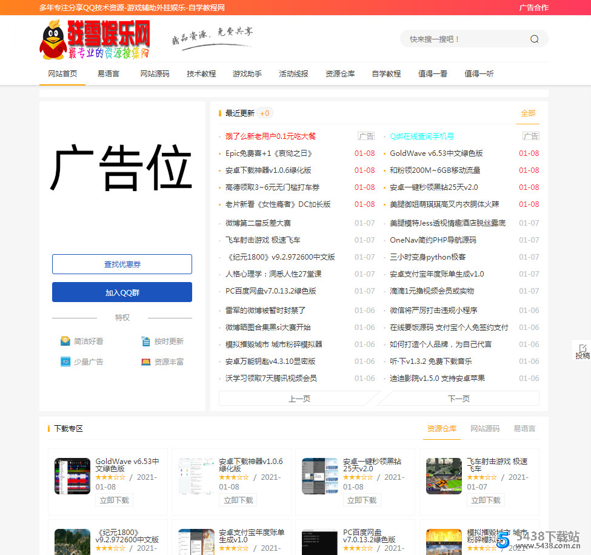The width and height of the screenshot is (591, 555).
Task: Click the envelope icon beside 简洁好看
Action: 65,341
